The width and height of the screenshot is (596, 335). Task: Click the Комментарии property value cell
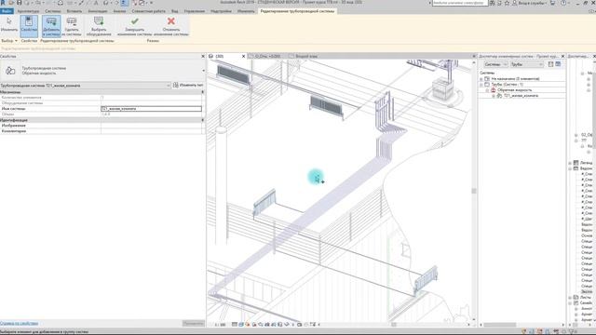[x=151, y=131]
